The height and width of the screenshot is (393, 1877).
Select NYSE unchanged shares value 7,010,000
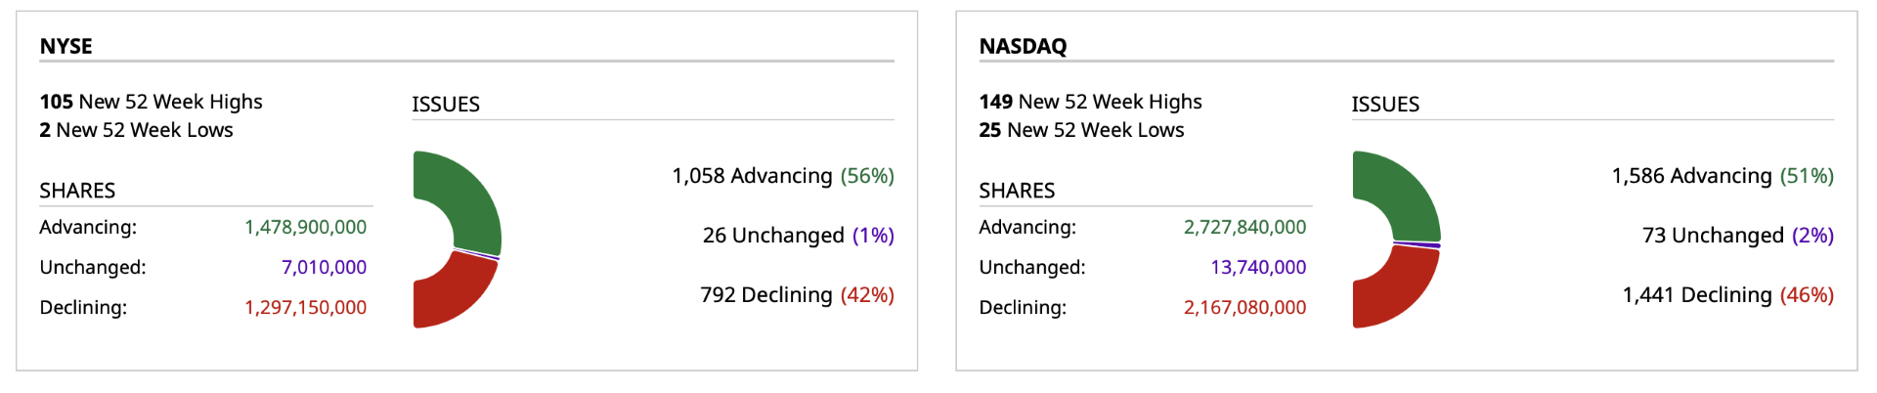click(x=324, y=267)
